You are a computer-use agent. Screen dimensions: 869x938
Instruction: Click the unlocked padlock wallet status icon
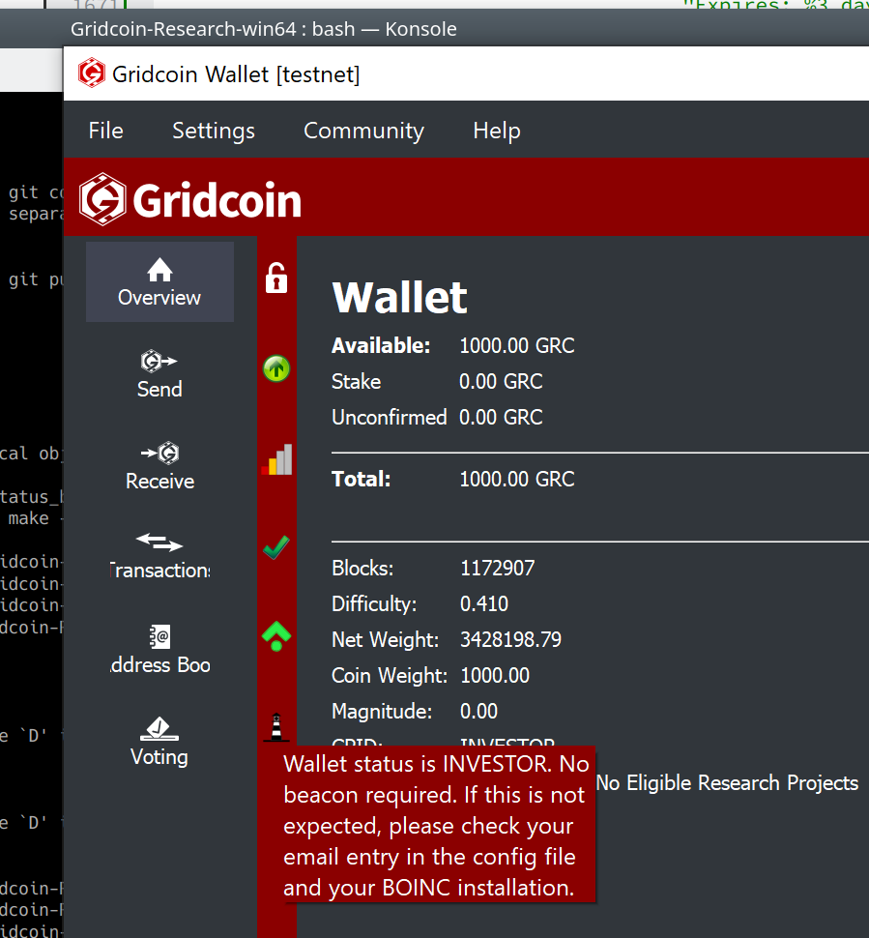tap(276, 278)
